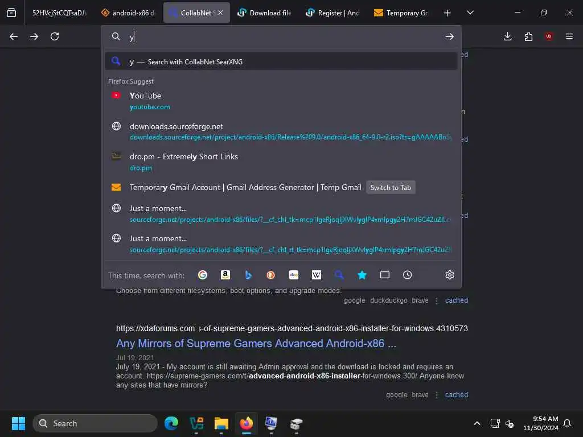
Task: Open cached link for xdaforums result
Action: pyautogui.click(x=457, y=395)
